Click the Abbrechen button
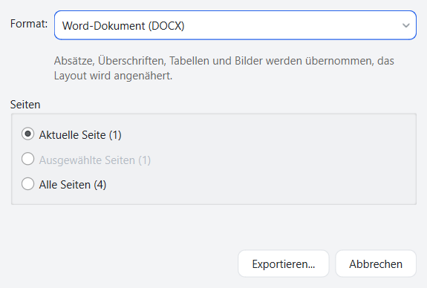 [x=376, y=264]
